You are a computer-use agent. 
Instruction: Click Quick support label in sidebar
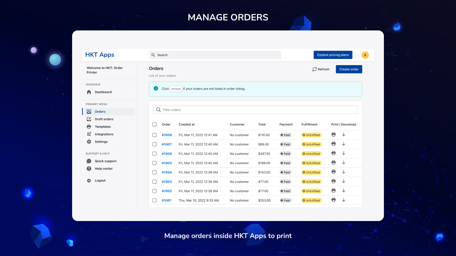[x=106, y=161]
